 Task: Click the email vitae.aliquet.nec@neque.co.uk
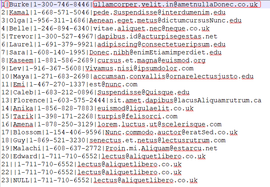click(151, 28)
